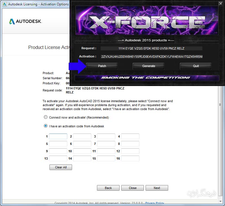Click the Quit button in X-Force
Viewport: 225px width, 206px height.
pyautogui.click(x=196, y=66)
